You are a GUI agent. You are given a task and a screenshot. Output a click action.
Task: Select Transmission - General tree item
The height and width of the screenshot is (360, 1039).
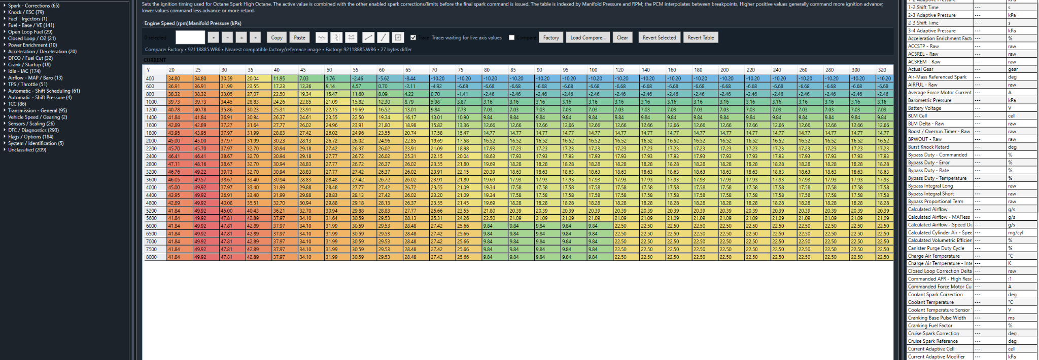coord(38,110)
